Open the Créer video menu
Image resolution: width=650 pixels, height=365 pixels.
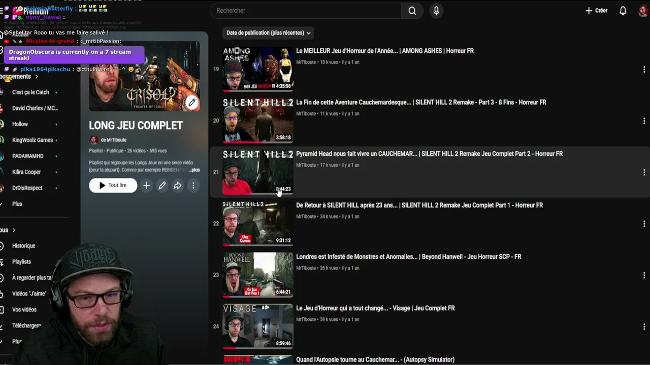pyautogui.click(x=596, y=11)
